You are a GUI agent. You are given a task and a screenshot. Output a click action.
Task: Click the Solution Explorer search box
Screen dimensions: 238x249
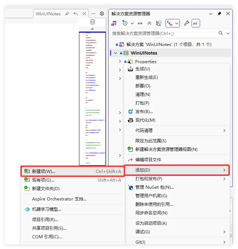coord(163,33)
